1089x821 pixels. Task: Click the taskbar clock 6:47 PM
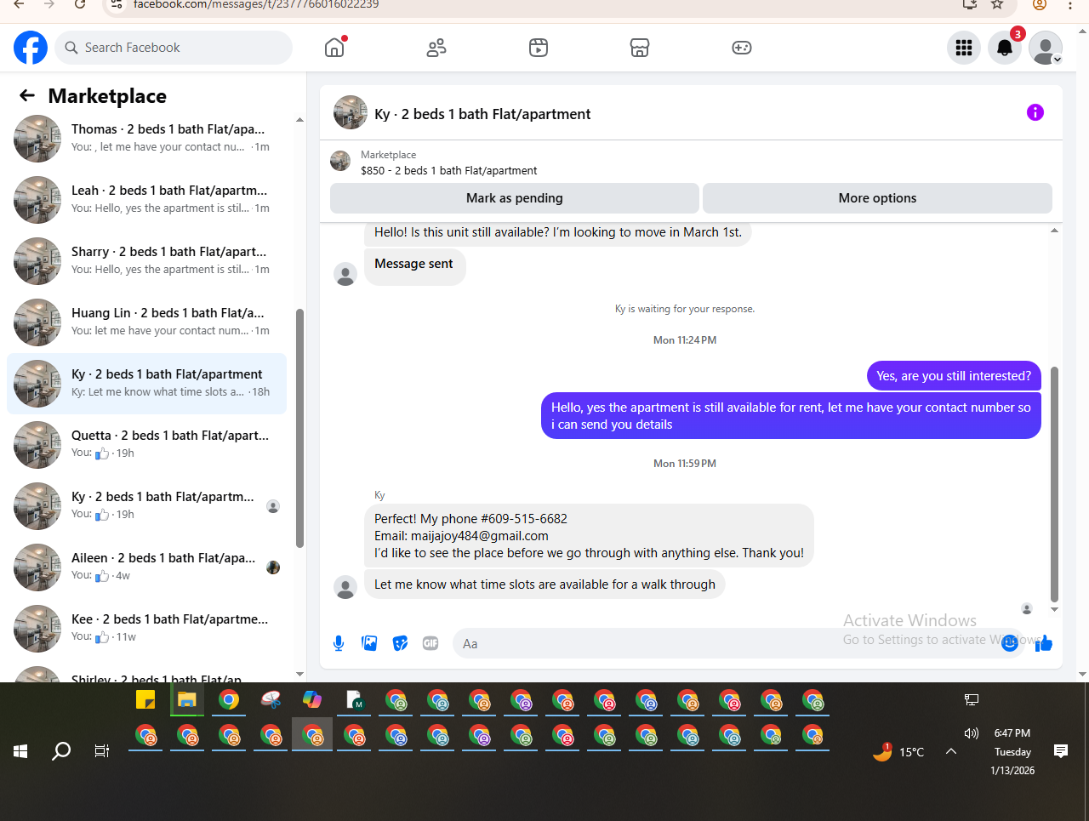click(1012, 733)
